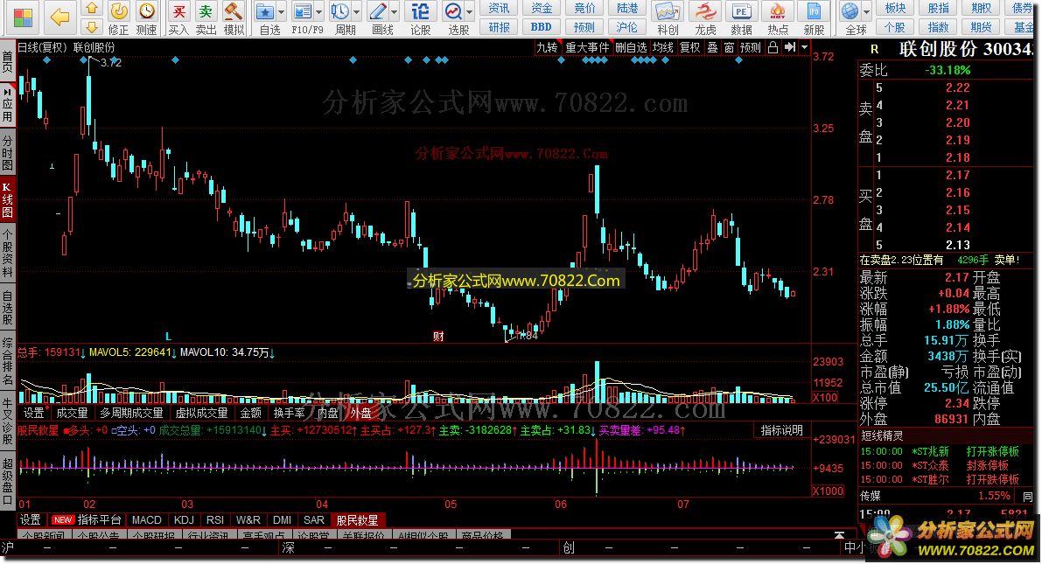Screen dimensions: 1042x564
Task: Click the 周期 period clock icon
Action: pyautogui.click(x=339, y=11)
